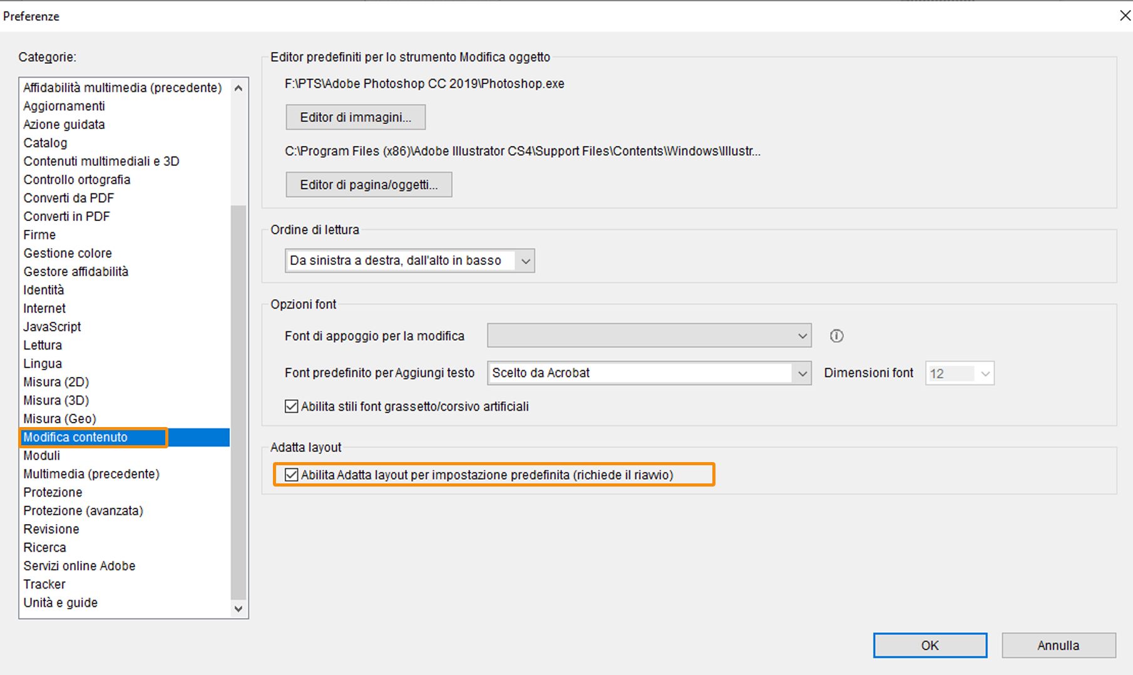Screen dimensions: 1133x675
Task: Open the Converti in PDF category
Action: (x=67, y=217)
